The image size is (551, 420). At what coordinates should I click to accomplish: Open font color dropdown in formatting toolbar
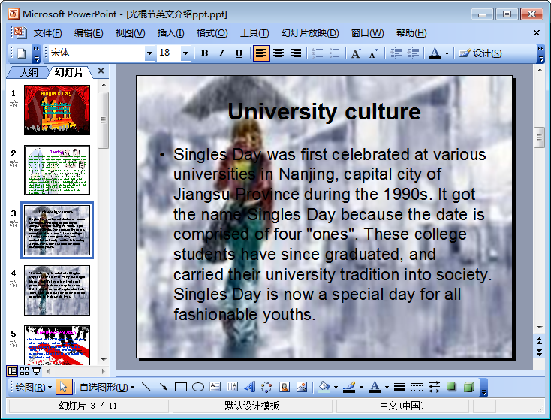[447, 53]
